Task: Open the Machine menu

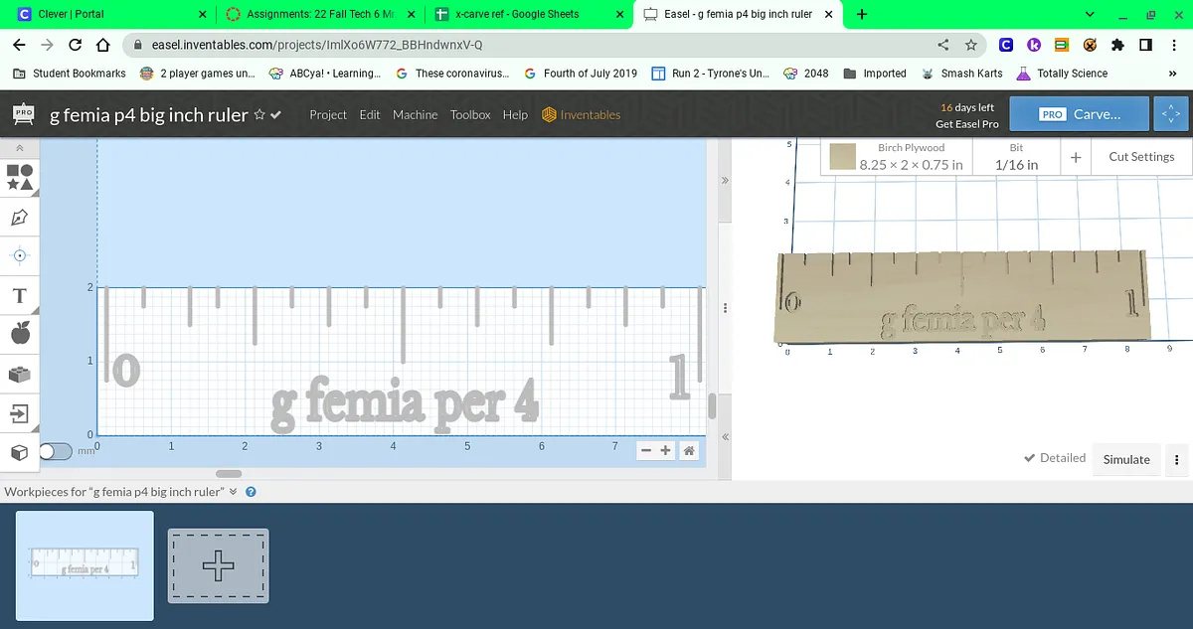Action: pos(415,115)
